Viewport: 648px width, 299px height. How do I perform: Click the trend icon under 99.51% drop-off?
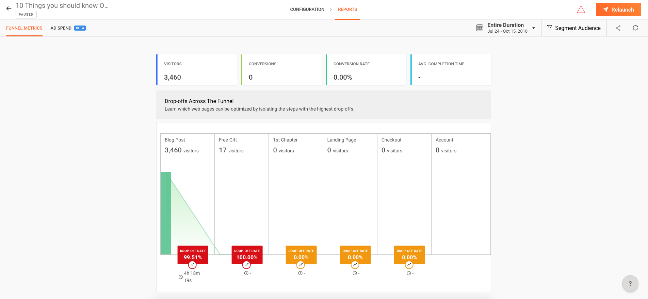click(192, 265)
